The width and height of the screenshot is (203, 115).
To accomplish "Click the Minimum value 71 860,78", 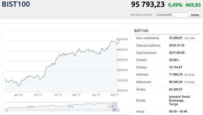I will (x=176, y=75).
